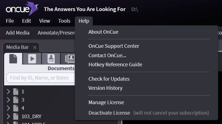Select document 4 file icon
The image size is (222, 124).
pyautogui.click(x=16, y=108)
